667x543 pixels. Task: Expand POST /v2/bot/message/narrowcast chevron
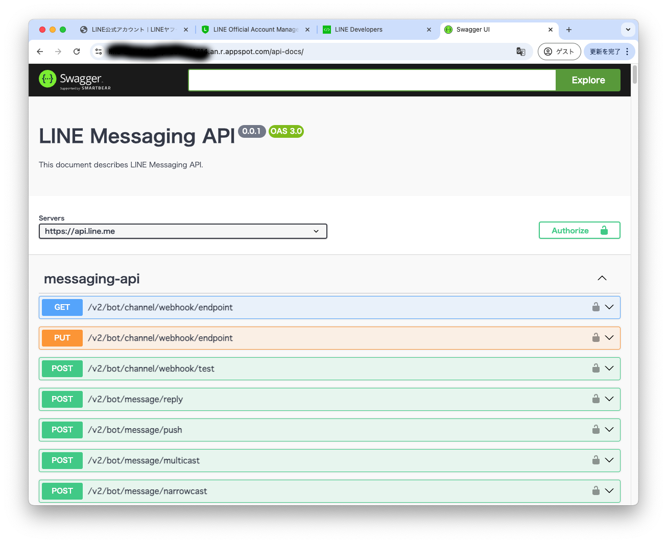[609, 491]
